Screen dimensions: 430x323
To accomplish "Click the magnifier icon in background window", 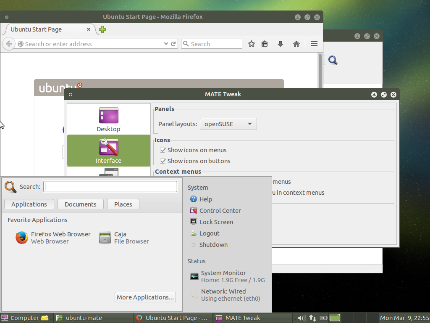I will pyautogui.click(x=333, y=60).
